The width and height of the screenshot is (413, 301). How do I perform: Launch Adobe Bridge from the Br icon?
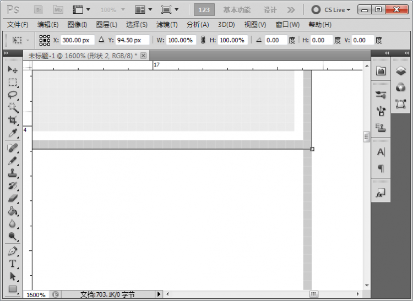click(39, 10)
